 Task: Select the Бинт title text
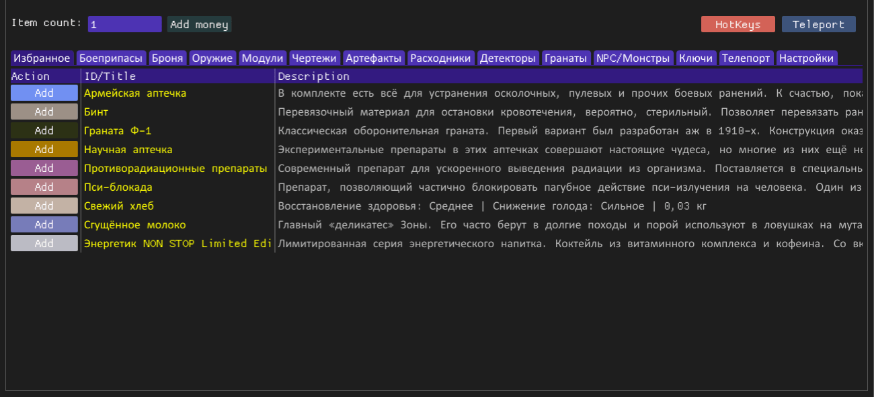[96, 112]
